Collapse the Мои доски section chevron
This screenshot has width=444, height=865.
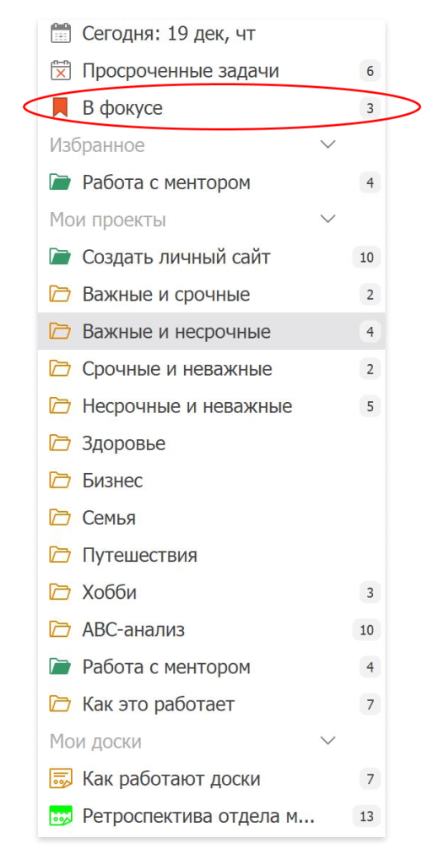[x=328, y=741]
